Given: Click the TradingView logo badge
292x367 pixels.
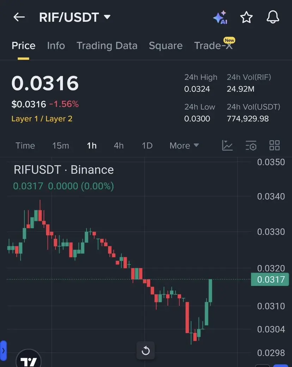Looking at the screenshot, I should [x=29, y=359].
